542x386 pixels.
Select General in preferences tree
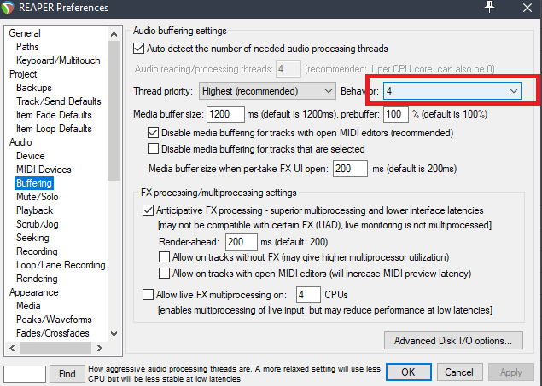tap(25, 33)
